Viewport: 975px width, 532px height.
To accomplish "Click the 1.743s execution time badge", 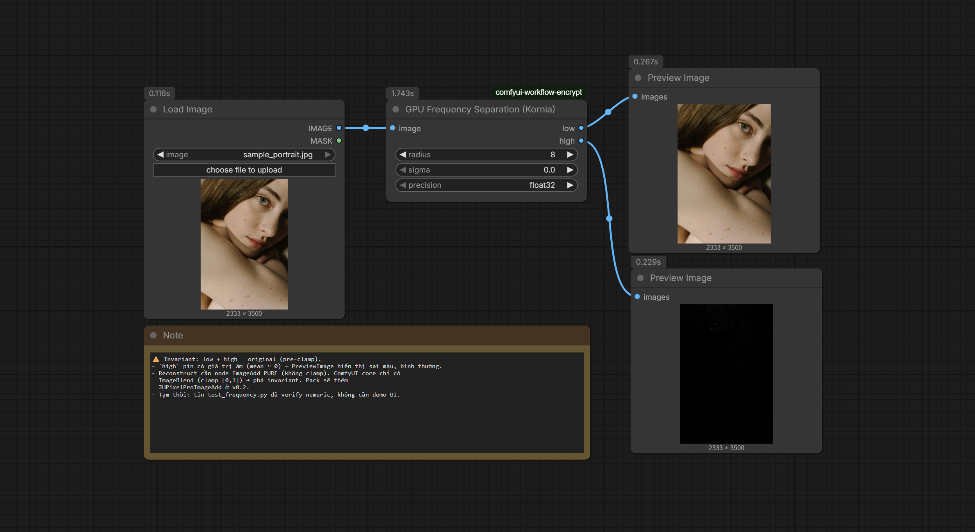I will tap(402, 93).
